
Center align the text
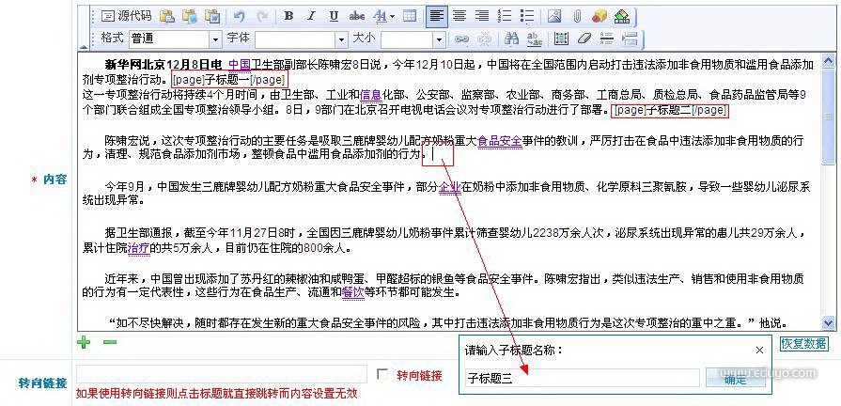tap(459, 16)
